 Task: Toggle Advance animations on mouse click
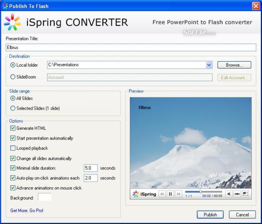click(13, 188)
